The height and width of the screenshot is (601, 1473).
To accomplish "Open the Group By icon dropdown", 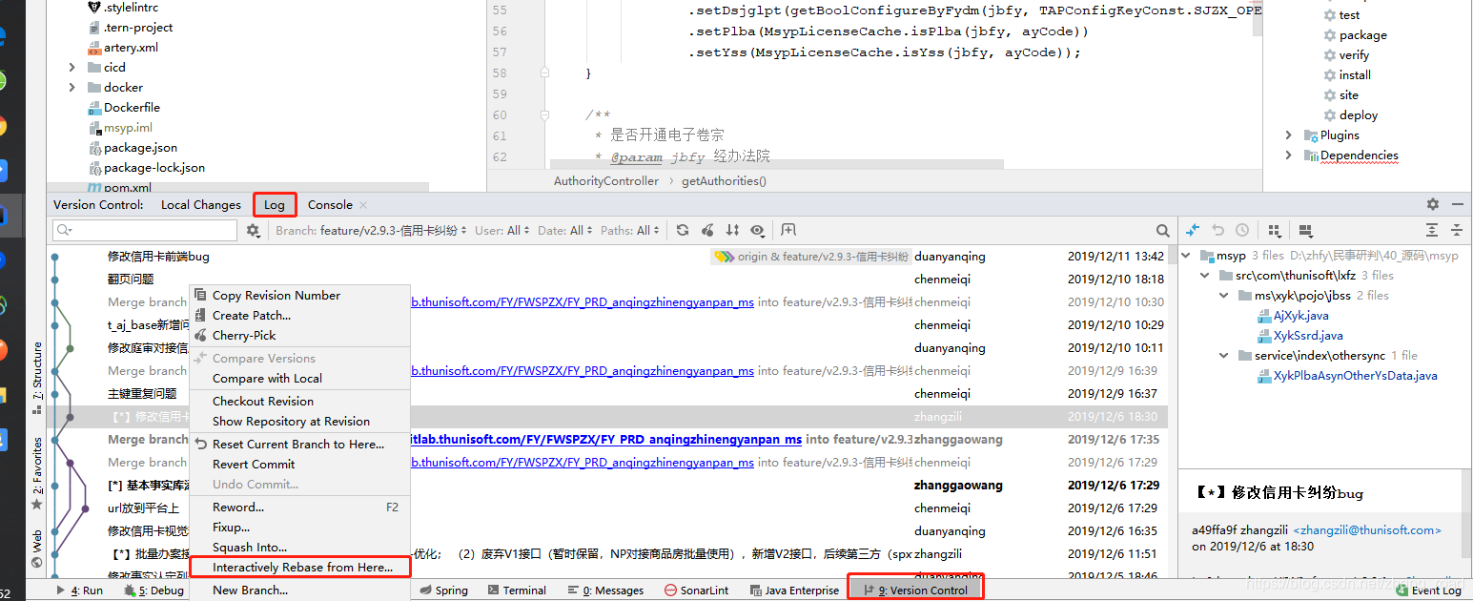I will (x=1274, y=230).
